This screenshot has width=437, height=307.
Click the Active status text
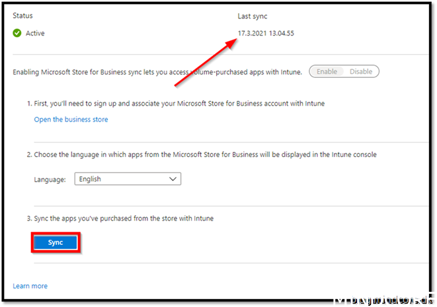35,33
